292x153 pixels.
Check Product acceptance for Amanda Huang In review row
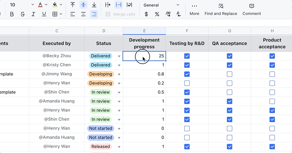[272, 101]
